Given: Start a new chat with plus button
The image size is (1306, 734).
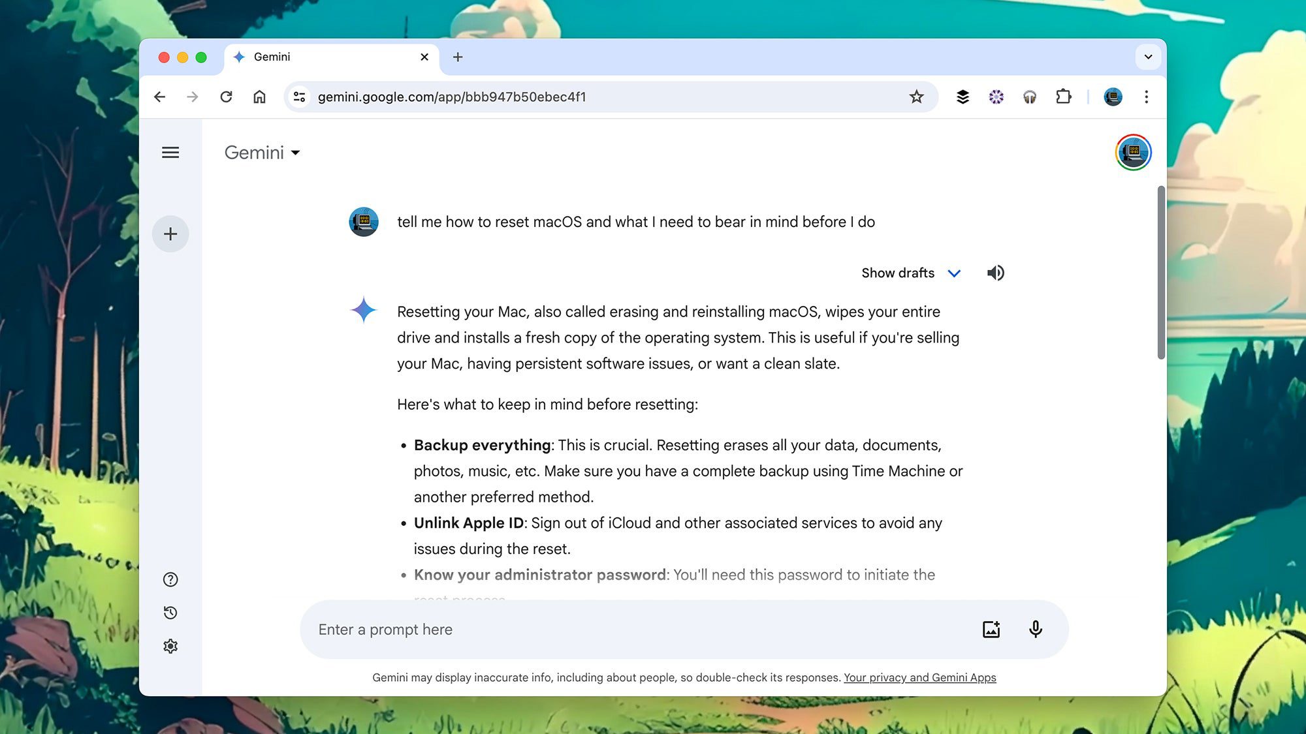Looking at the screenshot, I should click(170, 234).
